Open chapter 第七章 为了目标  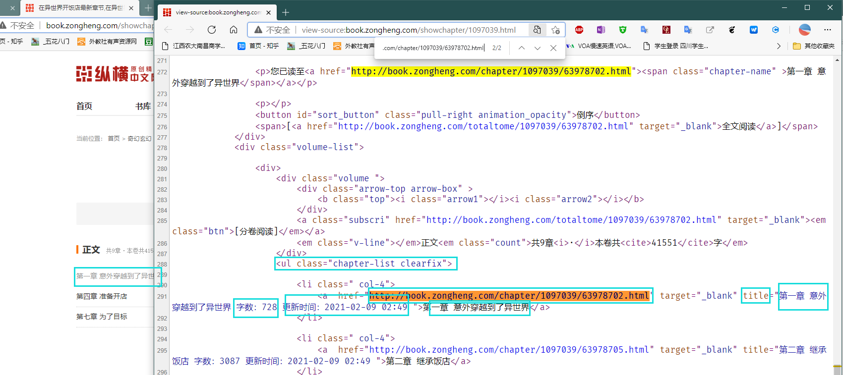click(102, 317)
